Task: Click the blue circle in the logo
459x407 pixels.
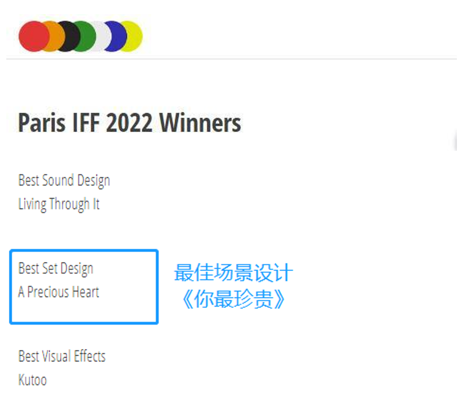Action: (x=114, y=36)
